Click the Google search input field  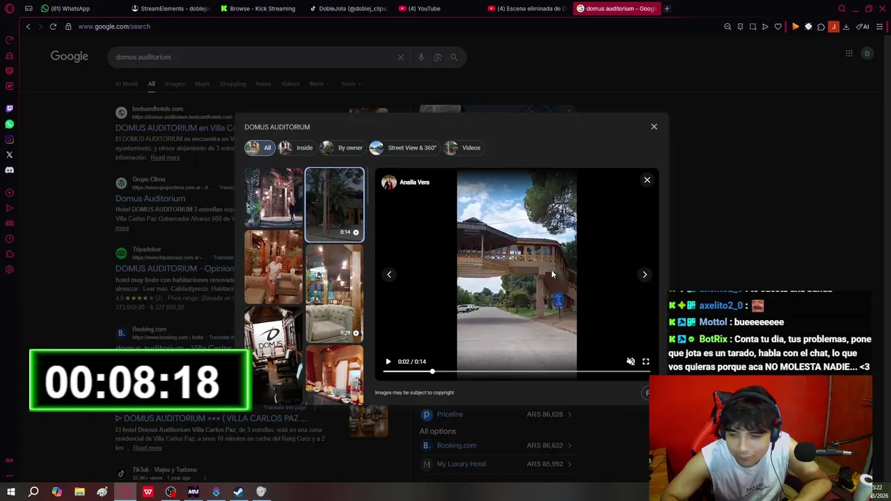click(x=254, y=57)
